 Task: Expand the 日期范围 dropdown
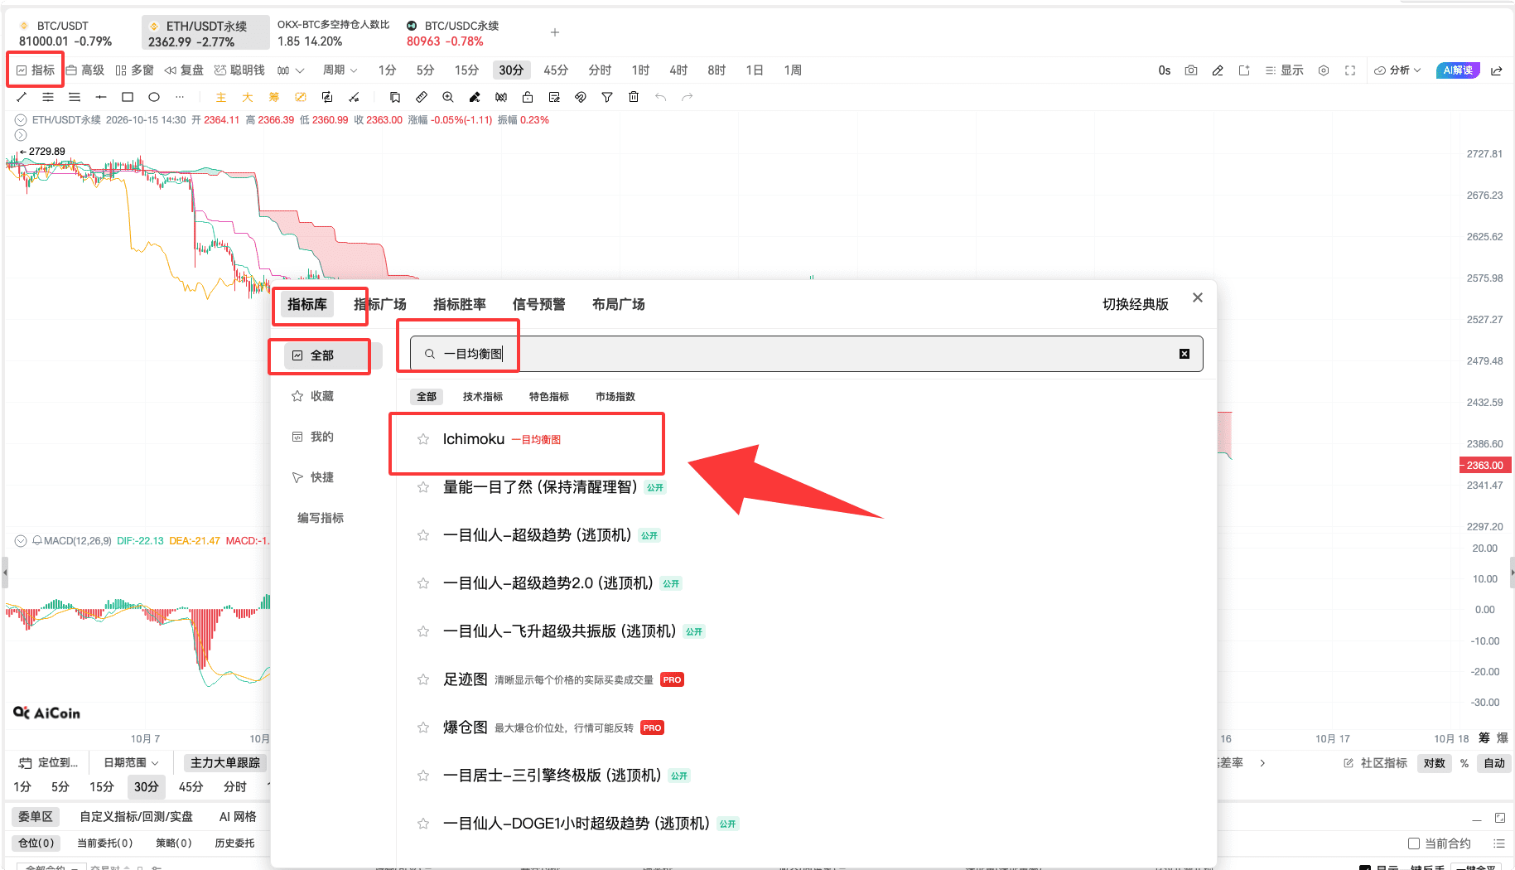pos(131,763)
